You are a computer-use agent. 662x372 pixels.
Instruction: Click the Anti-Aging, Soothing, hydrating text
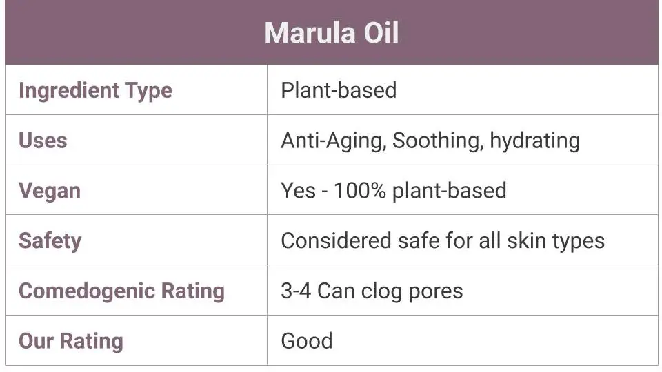(x=430, y=141)
